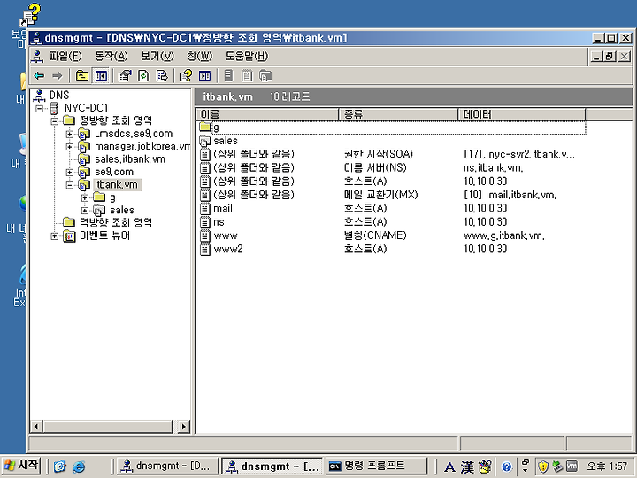Expand the 이벤트 뷰어 node
The height and width of the screenshot is (478, 637).
click(x=55, y=236)
